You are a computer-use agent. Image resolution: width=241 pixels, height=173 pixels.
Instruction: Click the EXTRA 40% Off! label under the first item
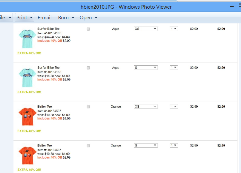pyautogui.click(x=29, y=53)
